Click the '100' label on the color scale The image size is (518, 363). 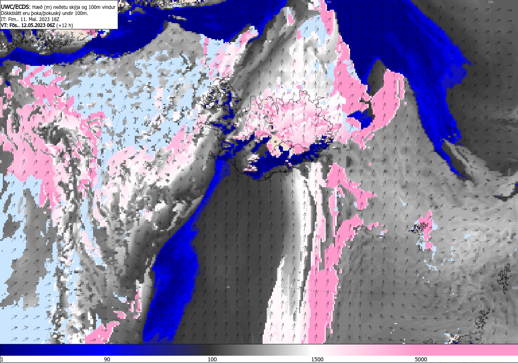coord(212,359)
